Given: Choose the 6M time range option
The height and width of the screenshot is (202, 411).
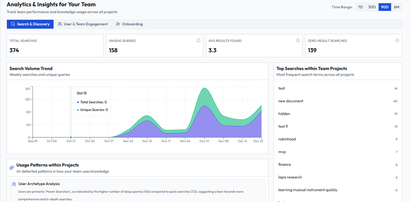Looking at the screenshot, I should pyautogui.click(x=397, y=7).
